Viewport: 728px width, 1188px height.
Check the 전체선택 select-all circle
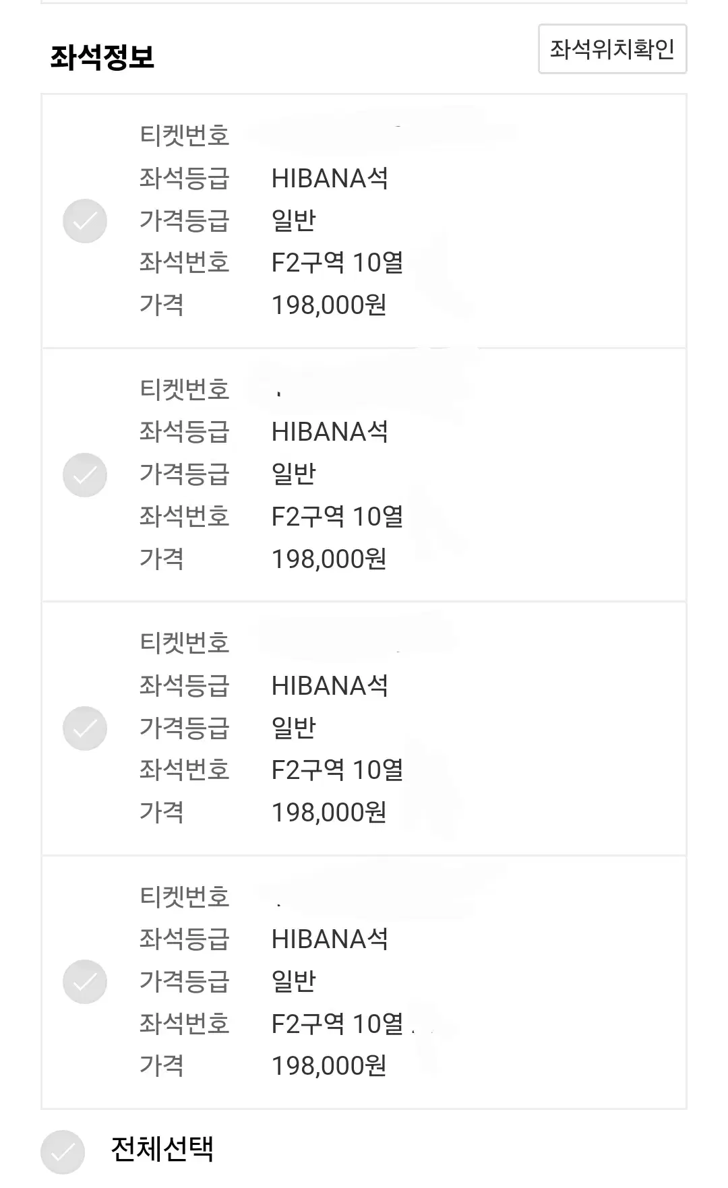63,1152
